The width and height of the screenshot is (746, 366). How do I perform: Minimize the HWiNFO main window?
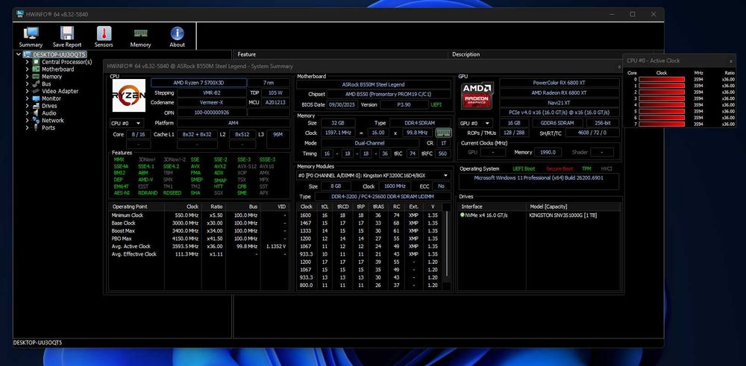612,14
